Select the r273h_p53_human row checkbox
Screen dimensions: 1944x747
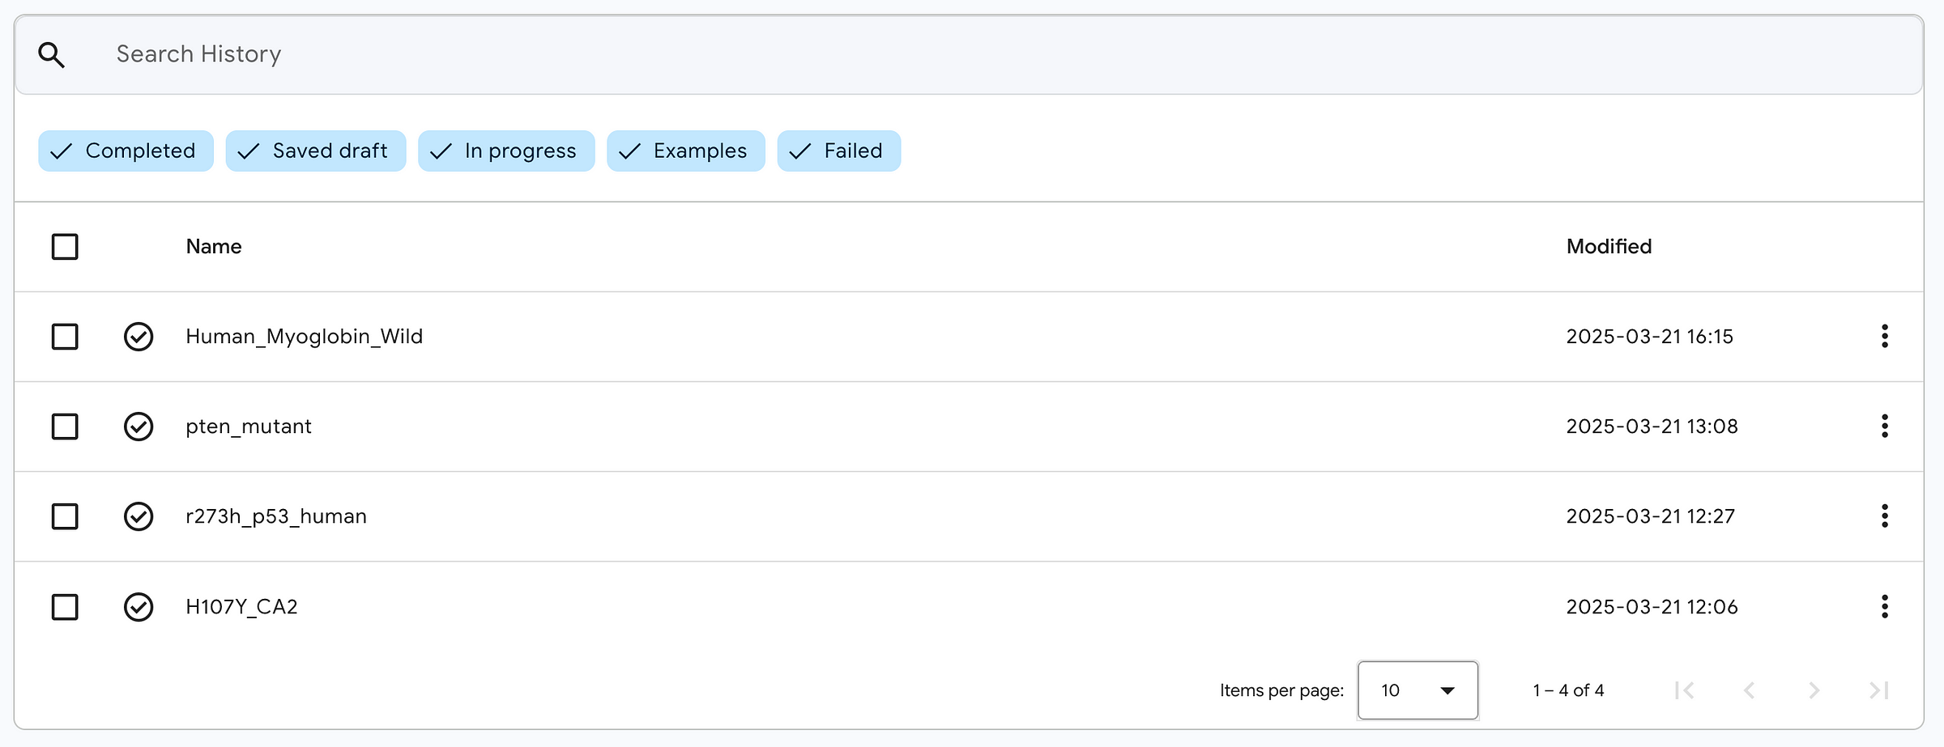point(65,516)
